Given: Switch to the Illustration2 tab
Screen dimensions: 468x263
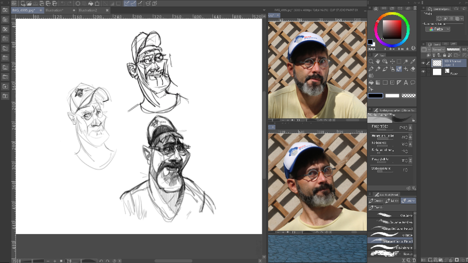Looking at the screenshot, I should point(88,10).
